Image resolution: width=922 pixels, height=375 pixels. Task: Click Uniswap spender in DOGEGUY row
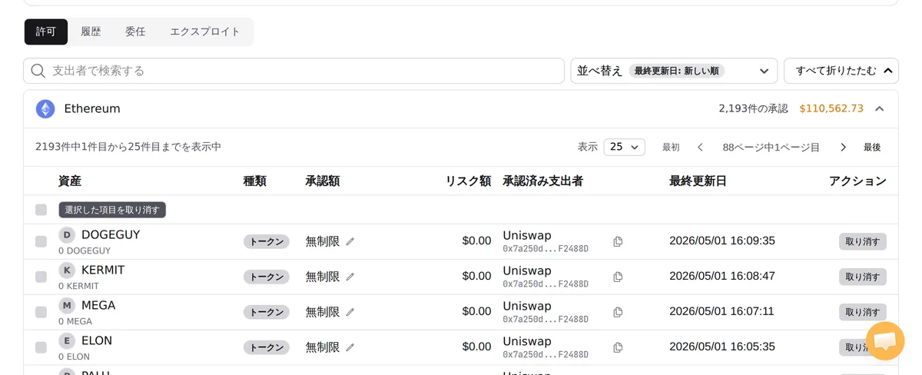coord(527,235)
